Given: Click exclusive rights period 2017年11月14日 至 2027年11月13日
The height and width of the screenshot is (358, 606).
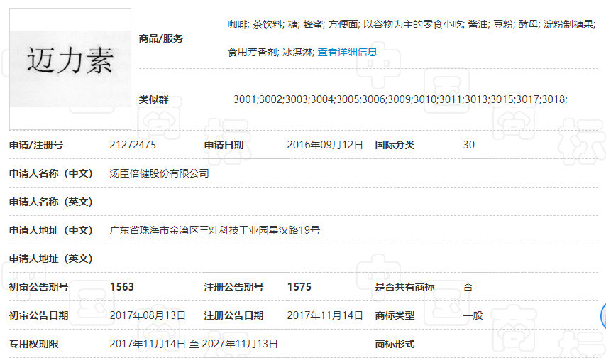Looking at the screenshot, I should [194, 344].
